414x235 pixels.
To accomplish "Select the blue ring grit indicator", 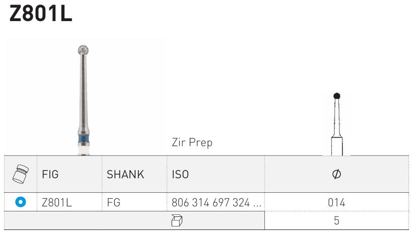I will (x=21, y=202).
